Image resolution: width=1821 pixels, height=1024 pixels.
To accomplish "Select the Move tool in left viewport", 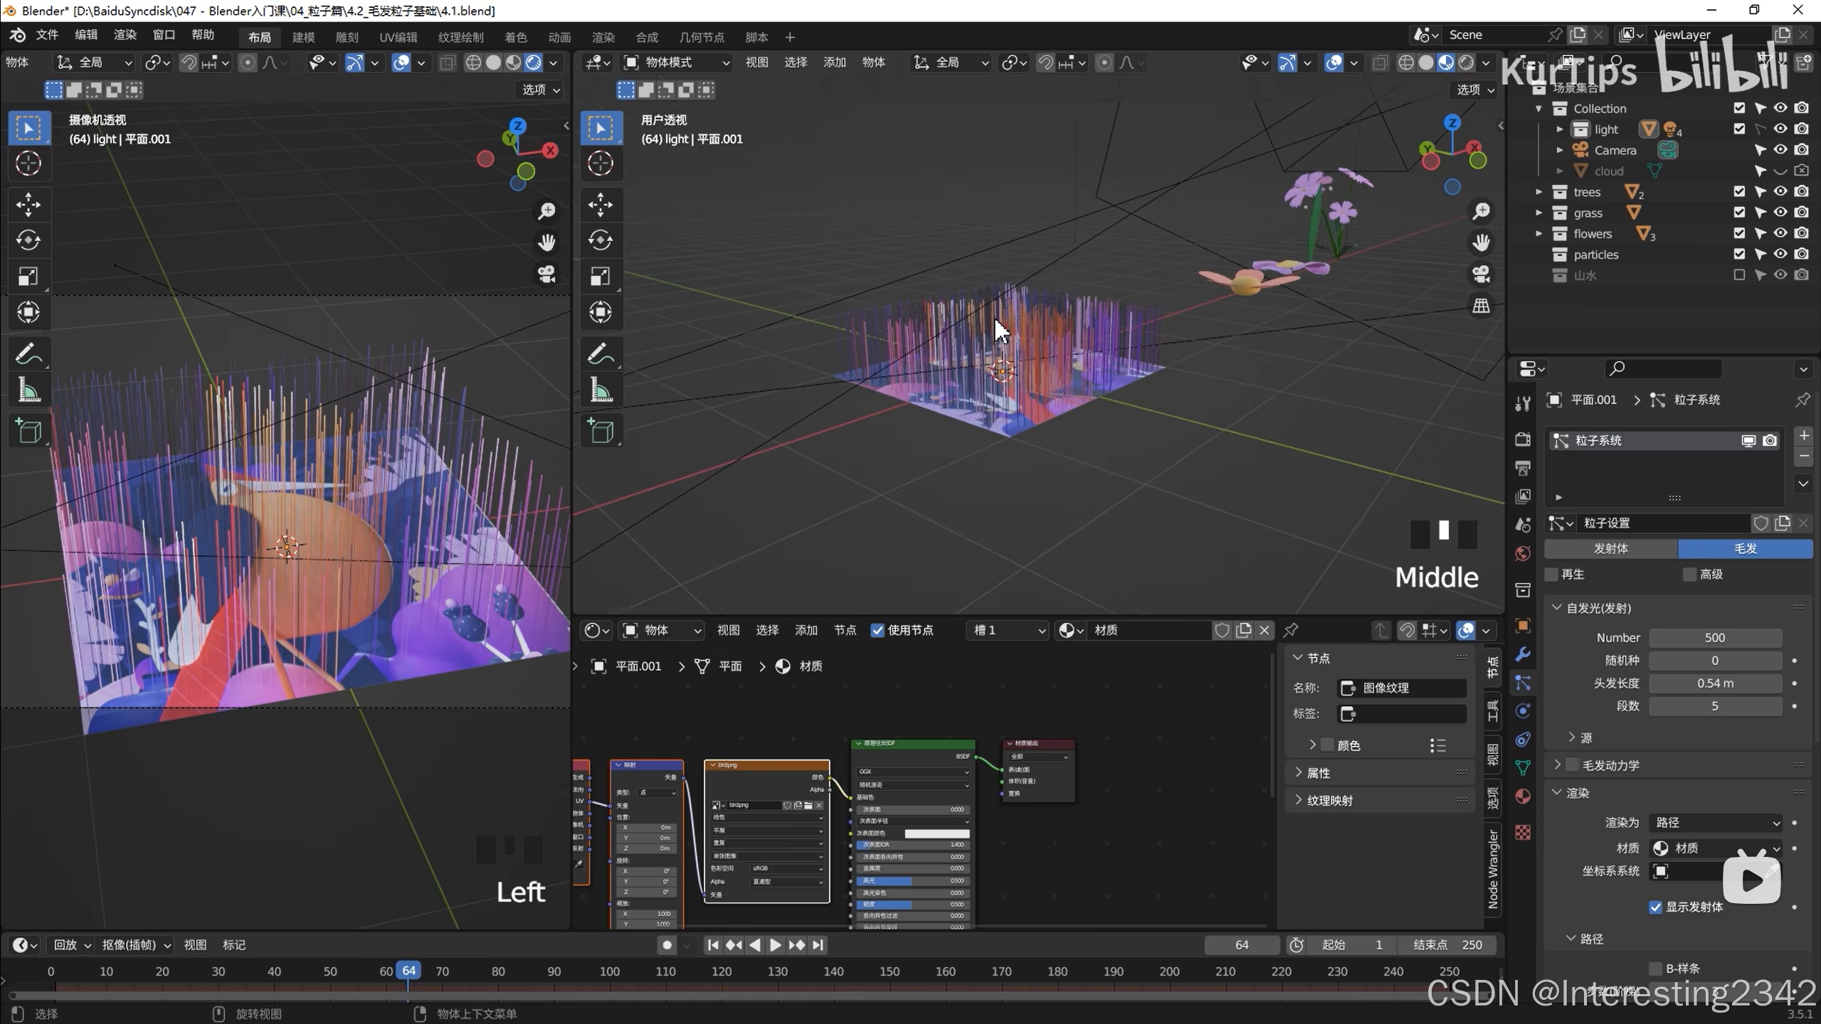I will click(x=28, y=205).
